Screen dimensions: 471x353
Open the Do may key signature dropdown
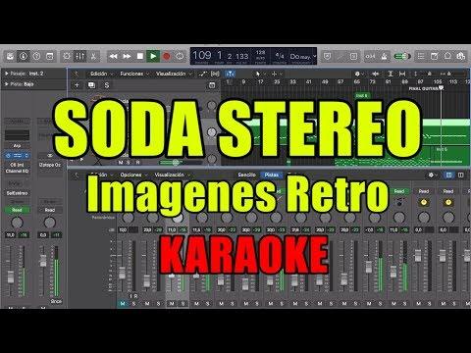click(303, 57)
